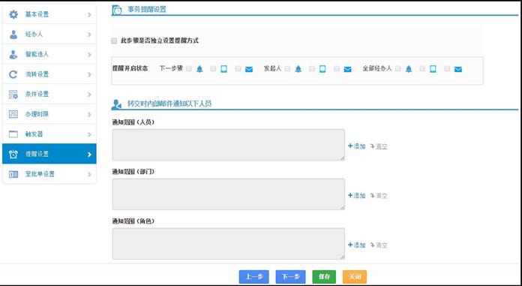Click the condition icon beside 条件设置

click(13, 95)
